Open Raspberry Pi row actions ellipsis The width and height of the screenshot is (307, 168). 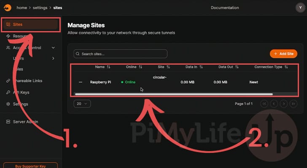click(81, 82)
